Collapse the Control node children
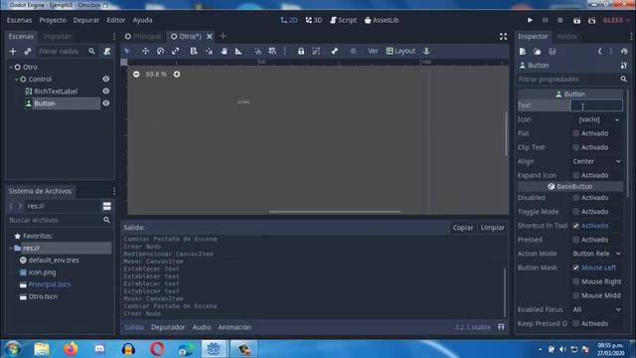Screen dimensions: 636x358 coord(16,80)
